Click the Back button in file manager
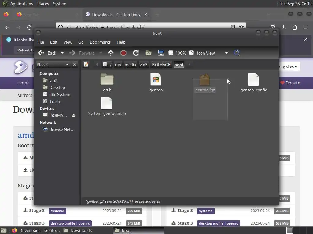 coord(47,53)
